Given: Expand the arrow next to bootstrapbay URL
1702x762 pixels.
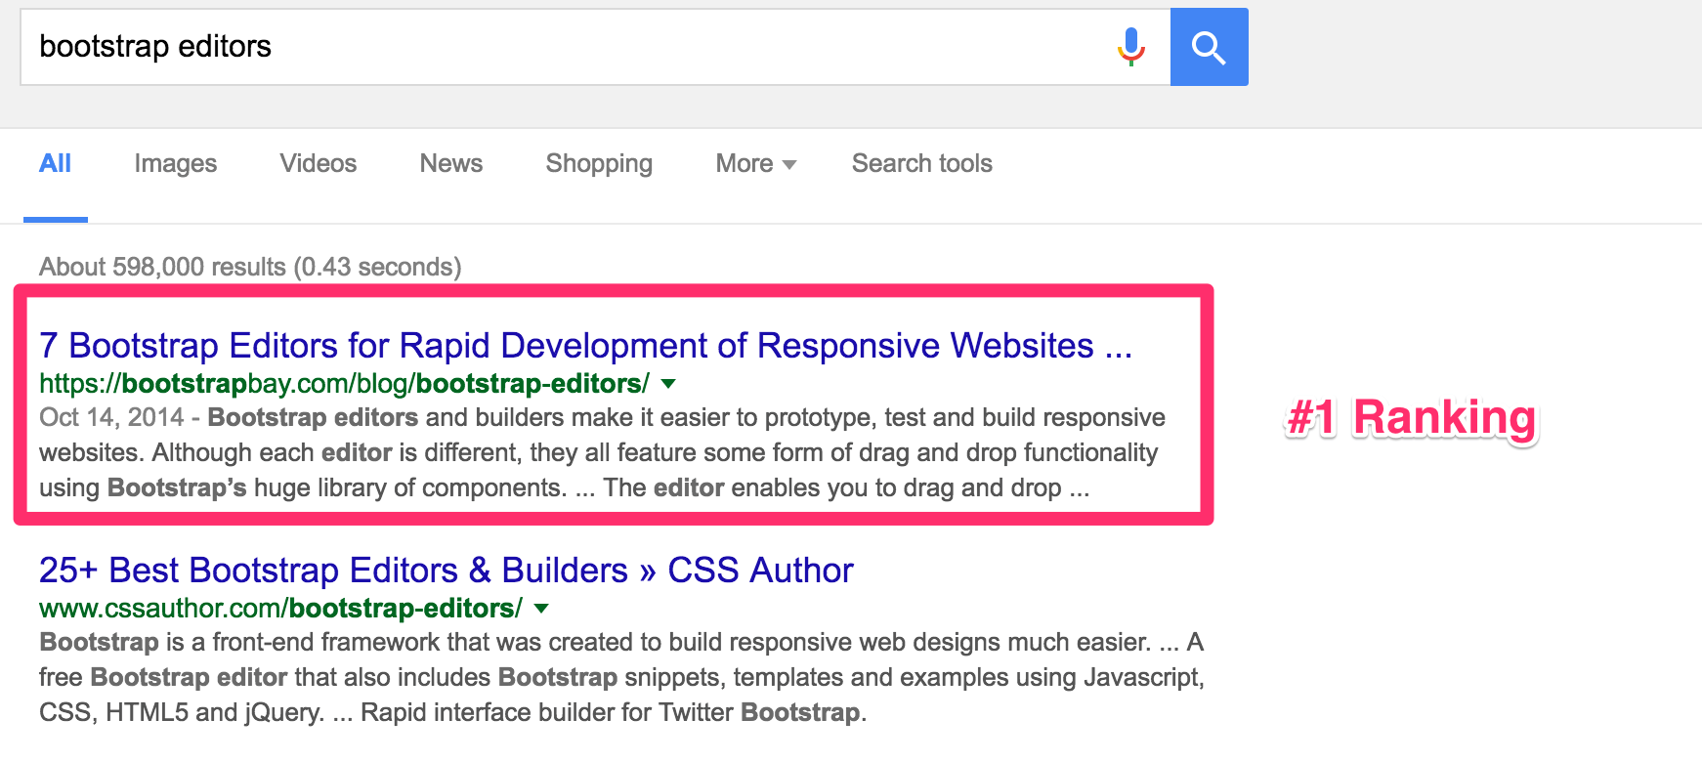Looking at the screenshot, I should pos(668,384).
